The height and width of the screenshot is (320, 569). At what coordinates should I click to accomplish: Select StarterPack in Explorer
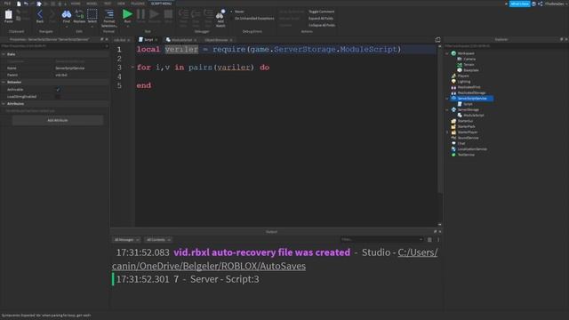pos(466,126)
